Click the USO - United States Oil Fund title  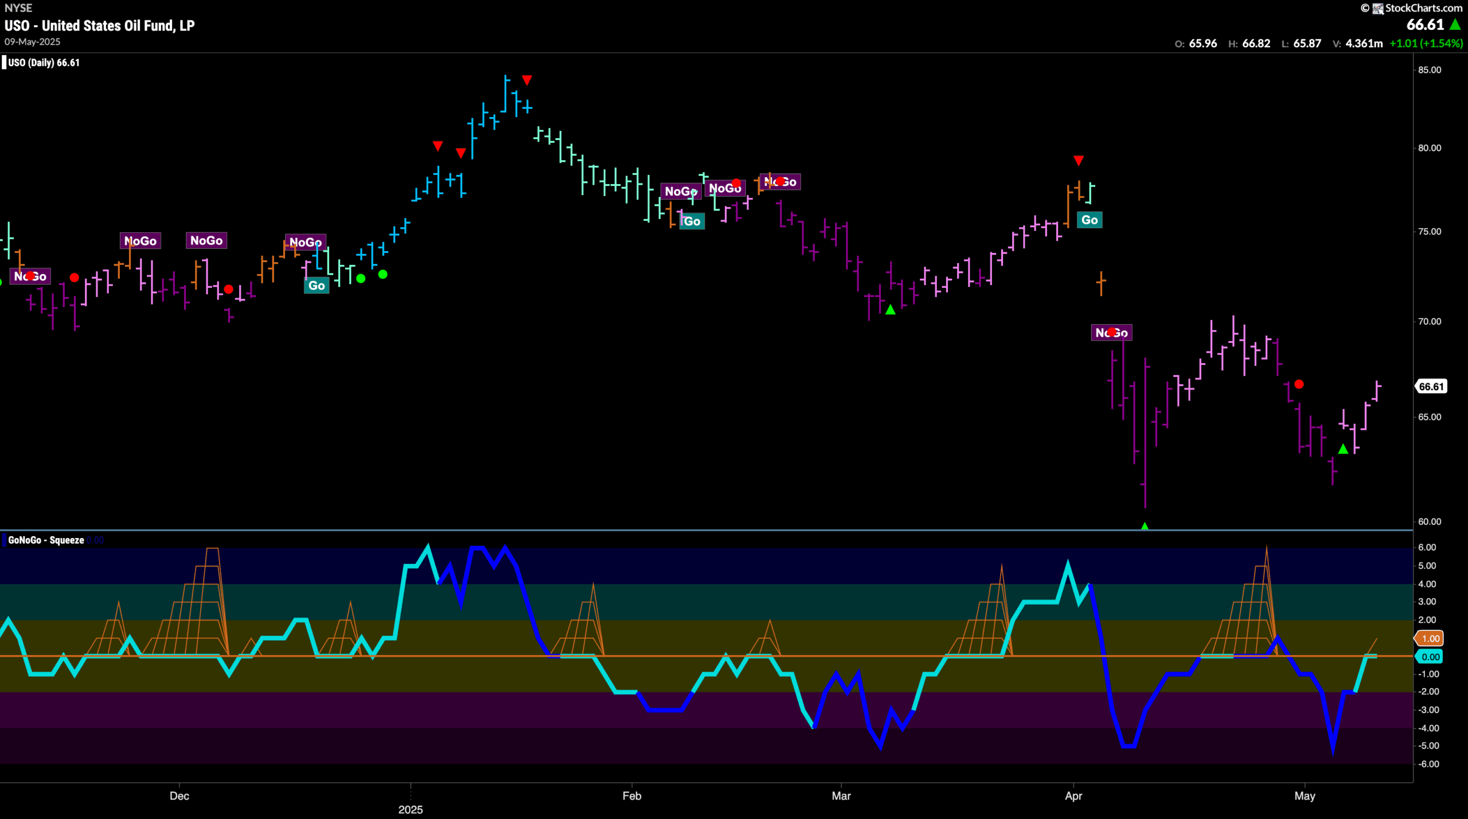coord(100,25)
